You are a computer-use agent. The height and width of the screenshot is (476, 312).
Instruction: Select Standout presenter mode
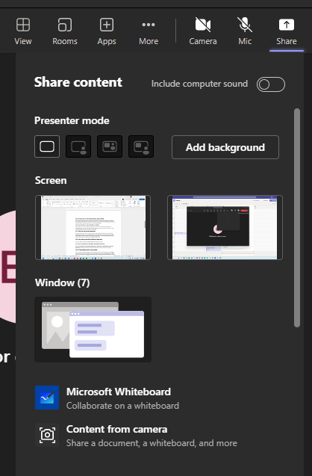[x=78, y=146]
